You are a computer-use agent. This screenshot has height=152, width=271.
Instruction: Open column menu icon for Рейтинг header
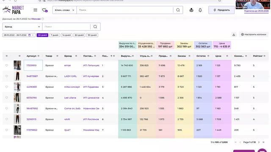[264, 56]
